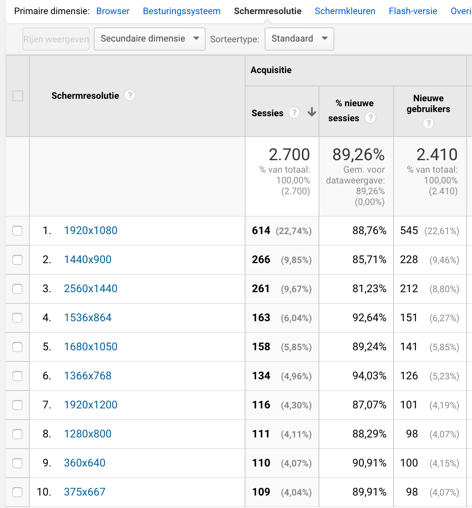Viewport: 472px width, 508px height.
Task: Open the Standaard sort type dropdown
Action: pyautogui.click(x=299, y=39)
